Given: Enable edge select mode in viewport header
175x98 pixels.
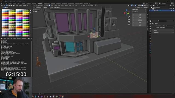Looking at the screenshot, I should (48, 5).
